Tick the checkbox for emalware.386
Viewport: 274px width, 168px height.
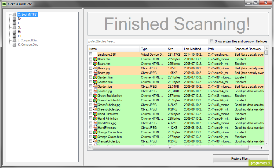[90, 54]
